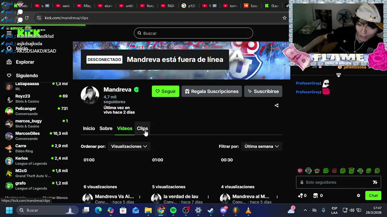Screen dimensions: 387x217
Task: Click the Seguir follow button
Action: point(165,91)
